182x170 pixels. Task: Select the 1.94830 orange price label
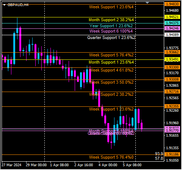pos(172,4)
